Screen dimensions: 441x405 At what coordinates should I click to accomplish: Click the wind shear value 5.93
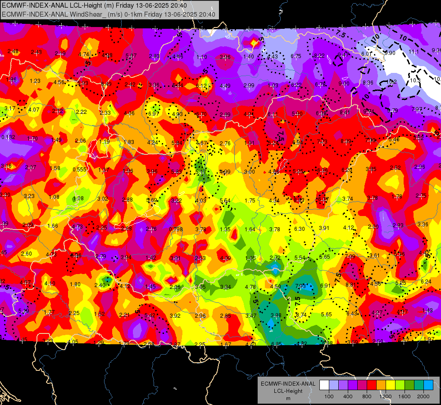pyautogui.click(x=83, y=83)
